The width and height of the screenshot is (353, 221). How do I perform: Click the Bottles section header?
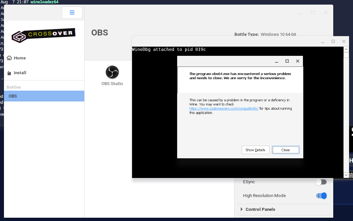[x=14, y=87]
